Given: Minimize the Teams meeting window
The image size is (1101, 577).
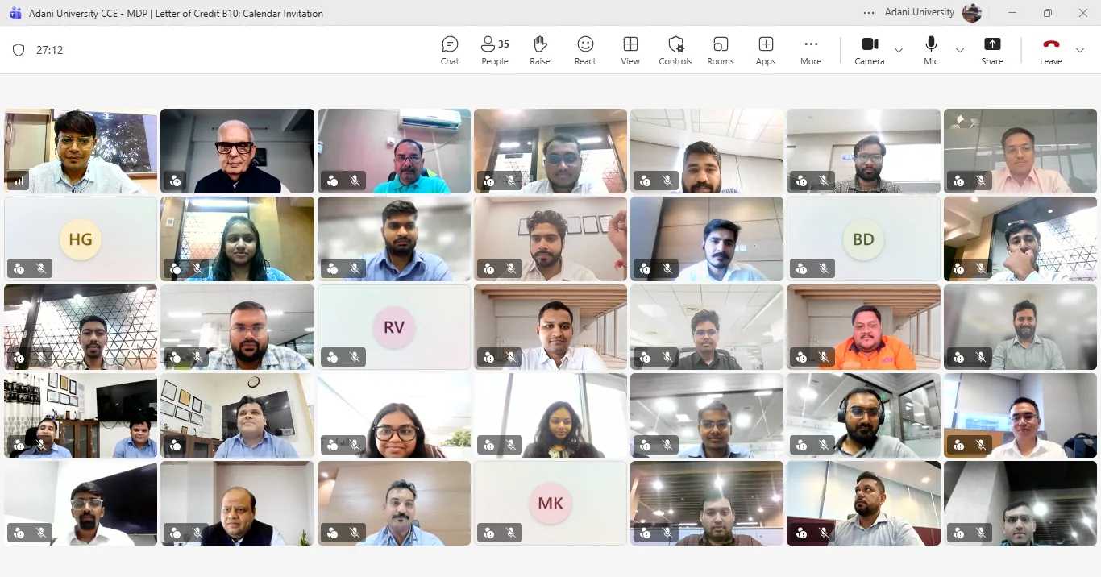Looking at the screenshot, I should pos(1012,13).
